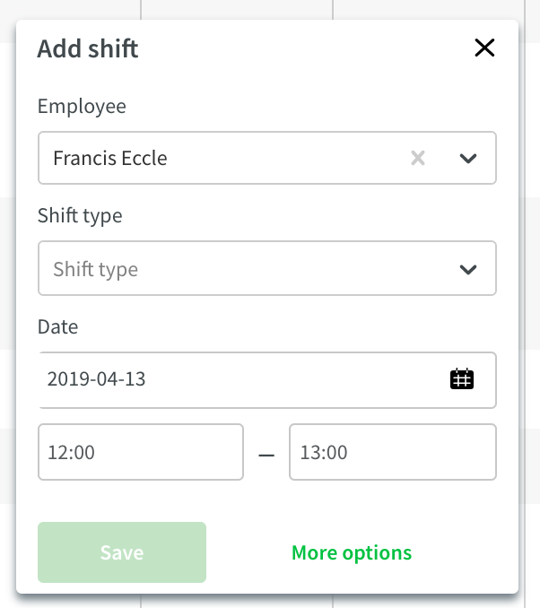The image size is (540, 608).
Task: Click the Shift type label above the dropdown
Action: pos(80,215)
